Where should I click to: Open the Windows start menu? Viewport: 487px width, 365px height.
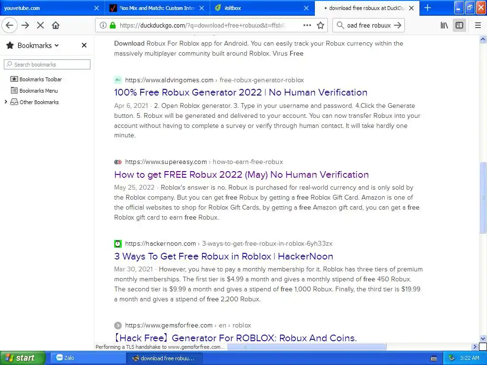[23, 358]
